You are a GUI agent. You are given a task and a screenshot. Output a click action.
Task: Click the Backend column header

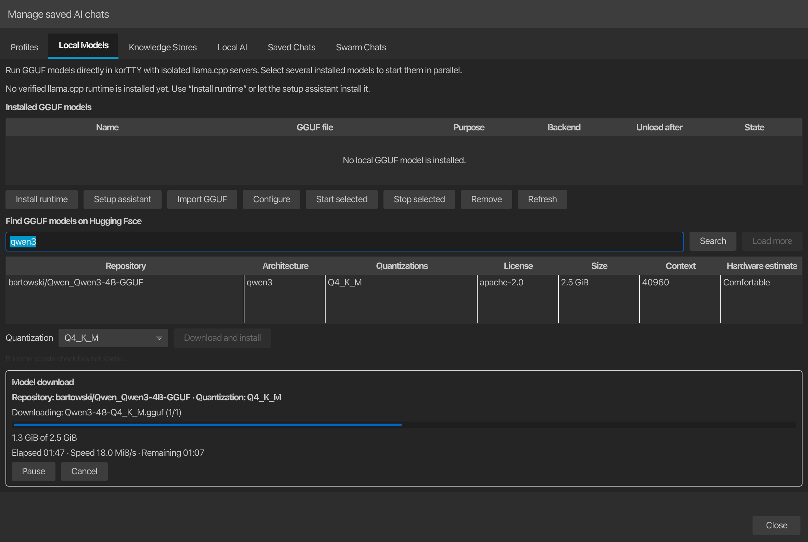pos(564,127)
